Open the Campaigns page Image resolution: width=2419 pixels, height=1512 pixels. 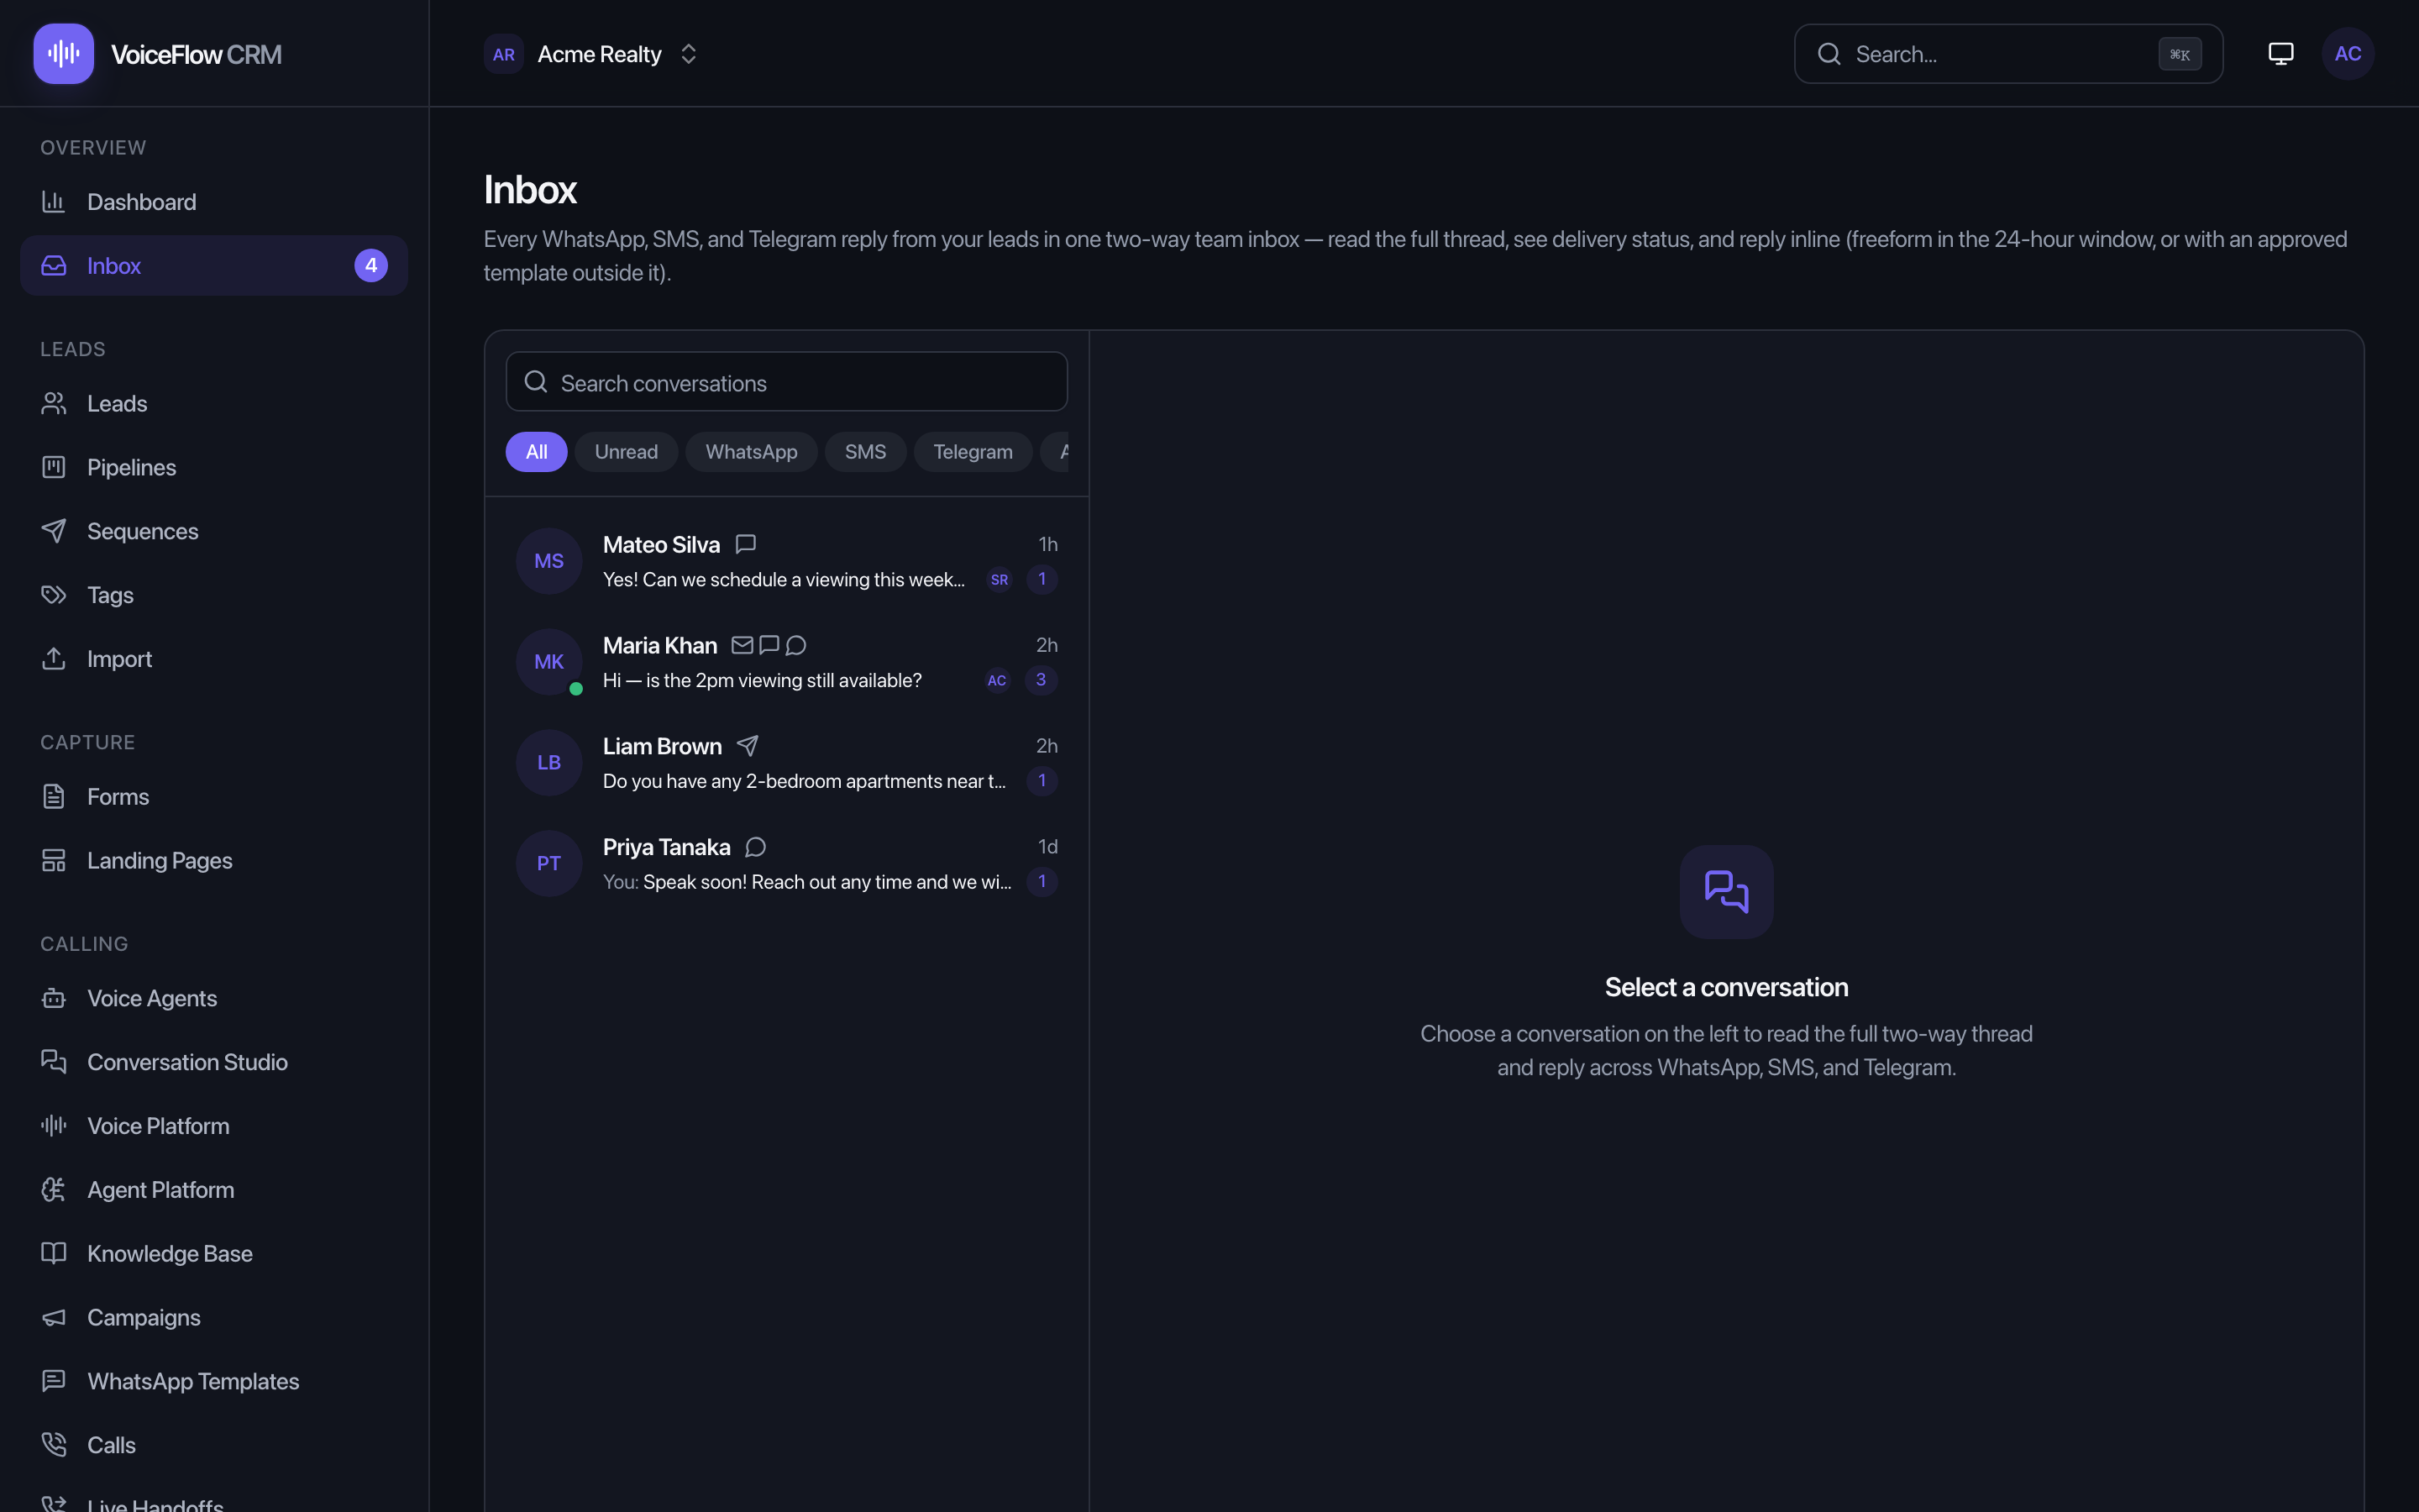214,1318
